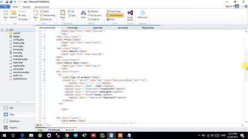Collapse code block at line 20
The width and height of the screenshot is (248, 139).
pyautogui.click(x=44, y=37)
